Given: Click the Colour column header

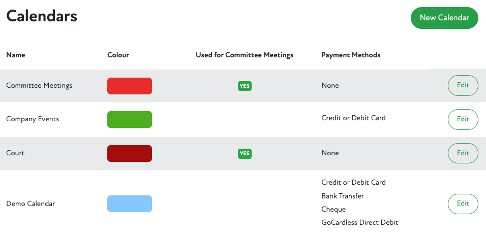Looking at the screenshot, I should point(118,55).
